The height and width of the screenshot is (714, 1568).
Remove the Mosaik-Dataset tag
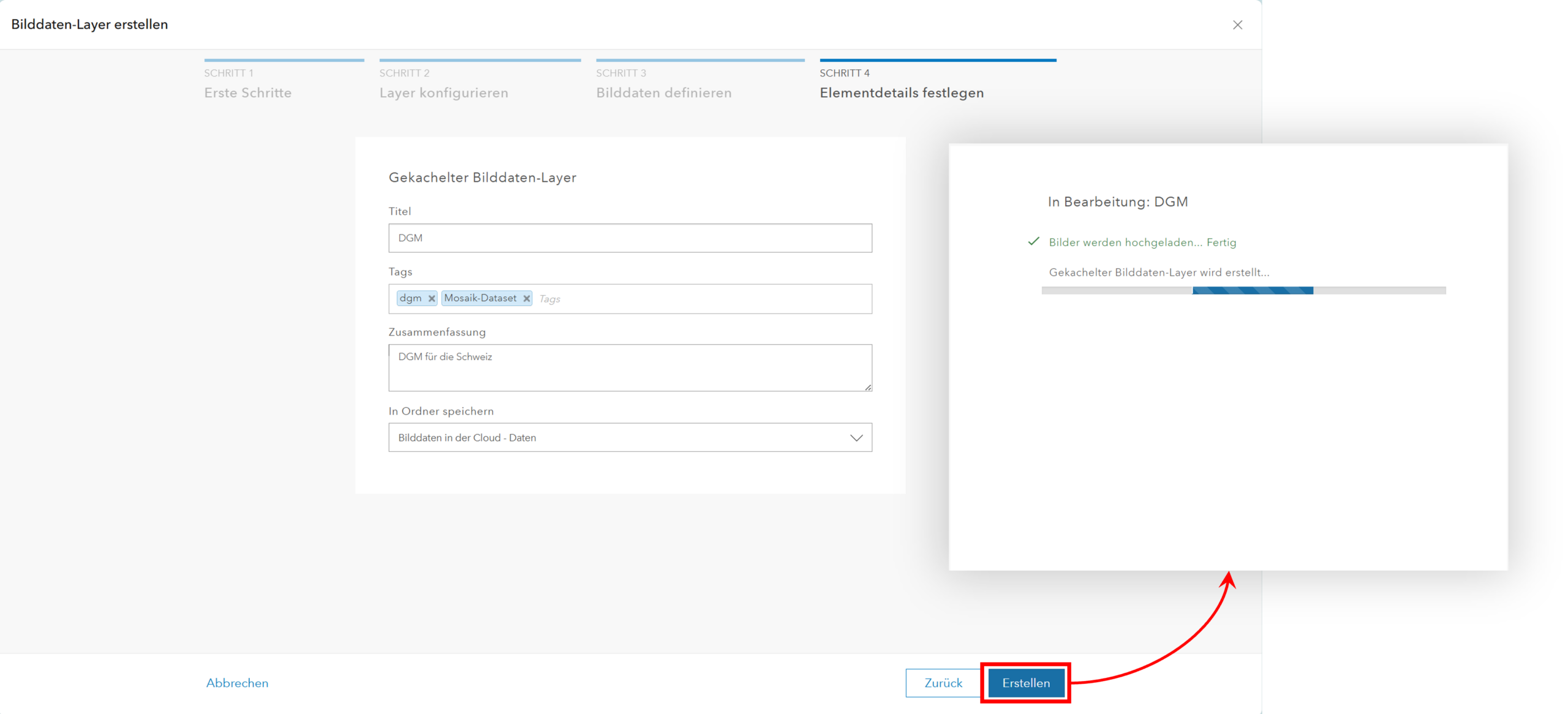526,299
